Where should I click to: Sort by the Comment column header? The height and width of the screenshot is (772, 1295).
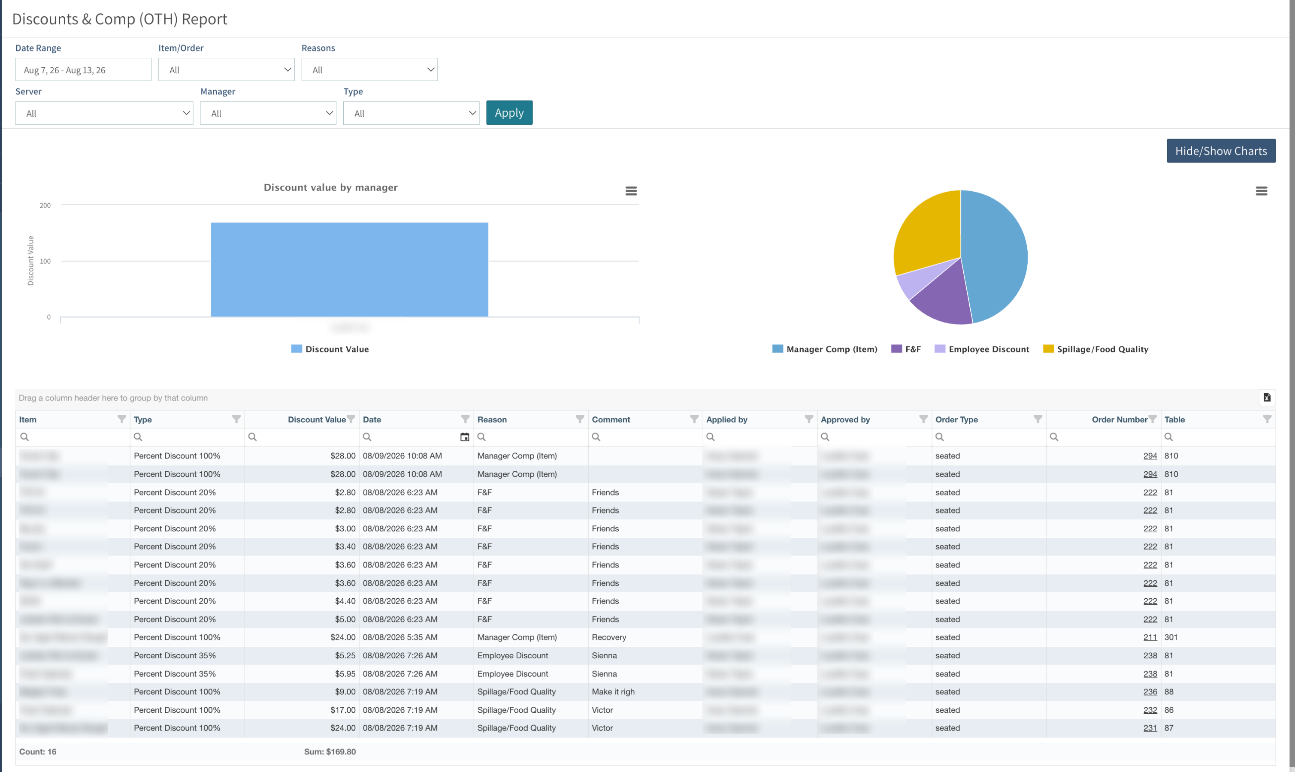[x=611, y=419]
